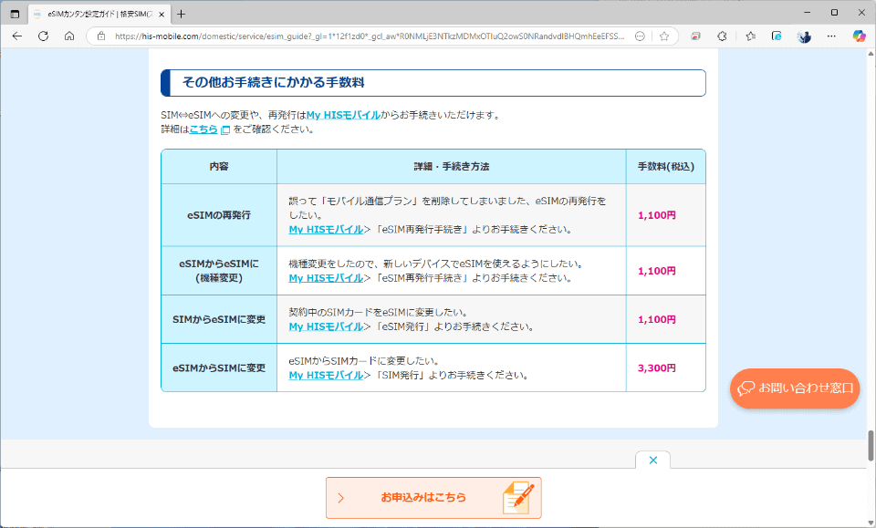Click the browser back arrow
876x528 pixels.
pos(17,36)
